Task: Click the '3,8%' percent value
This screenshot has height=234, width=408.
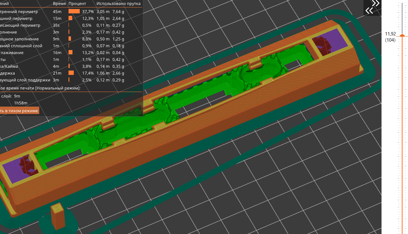Action: [87, 66]
